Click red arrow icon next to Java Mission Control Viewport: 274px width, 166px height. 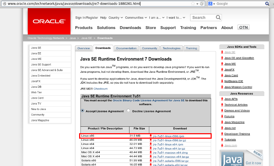click(x=222, y=87)
